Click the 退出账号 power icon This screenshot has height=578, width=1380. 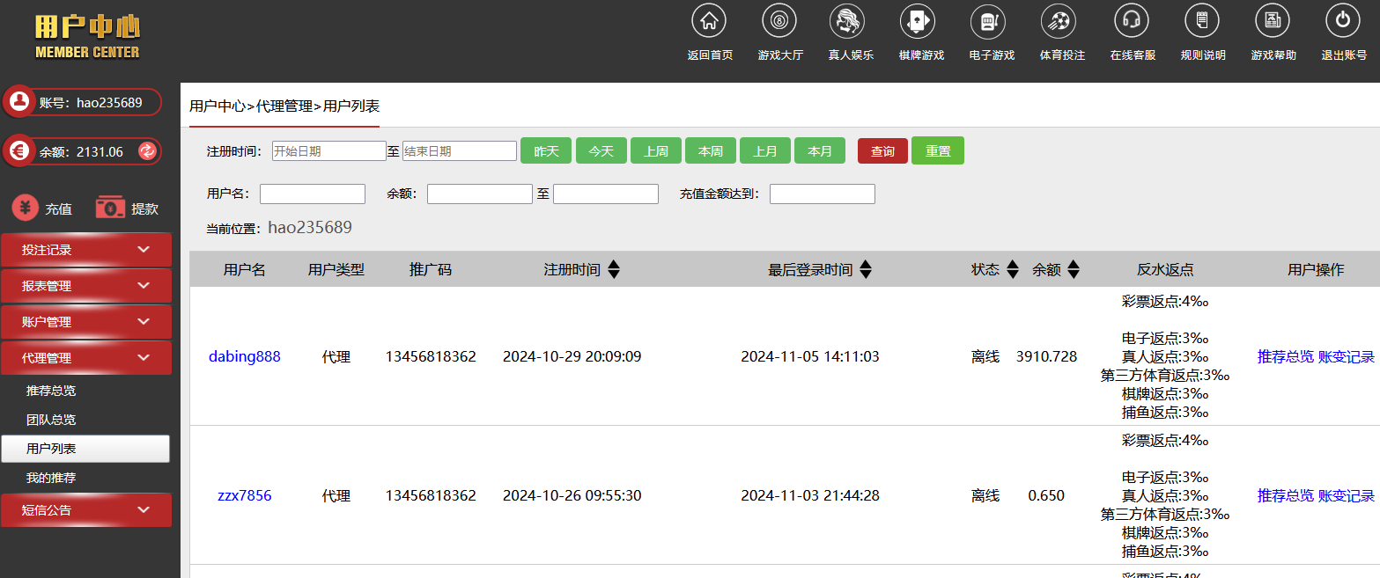click(1343, 21)
